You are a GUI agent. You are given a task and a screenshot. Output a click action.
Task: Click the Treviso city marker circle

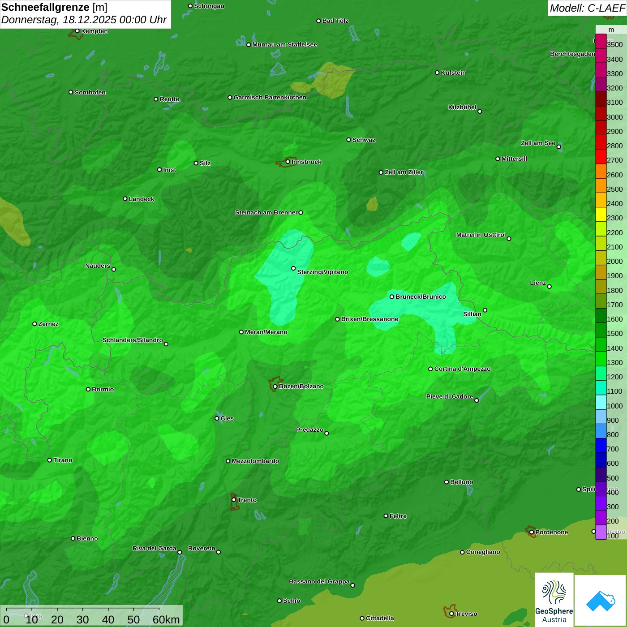451,614
